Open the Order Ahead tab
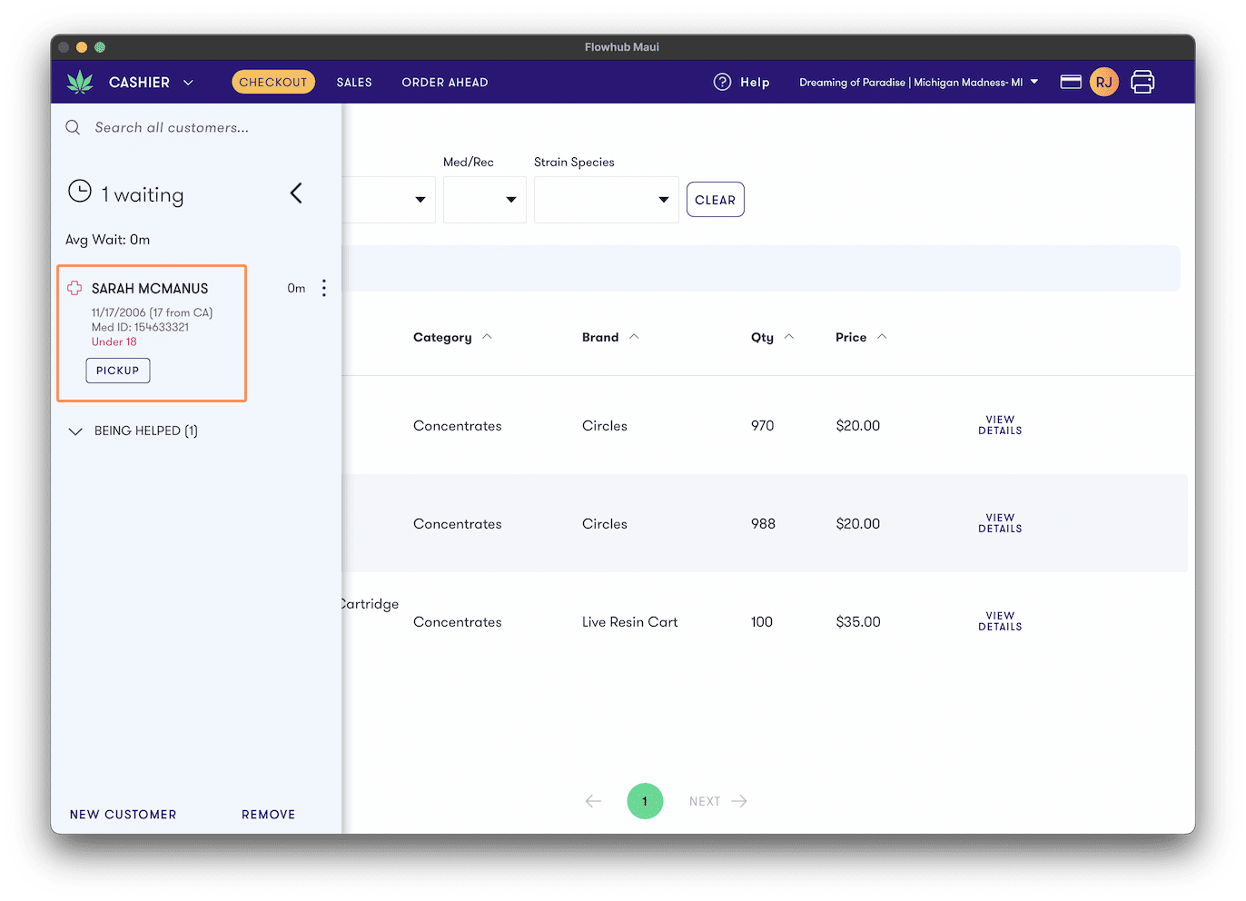This screenshot has height=901, width=1246. (445, 82)
